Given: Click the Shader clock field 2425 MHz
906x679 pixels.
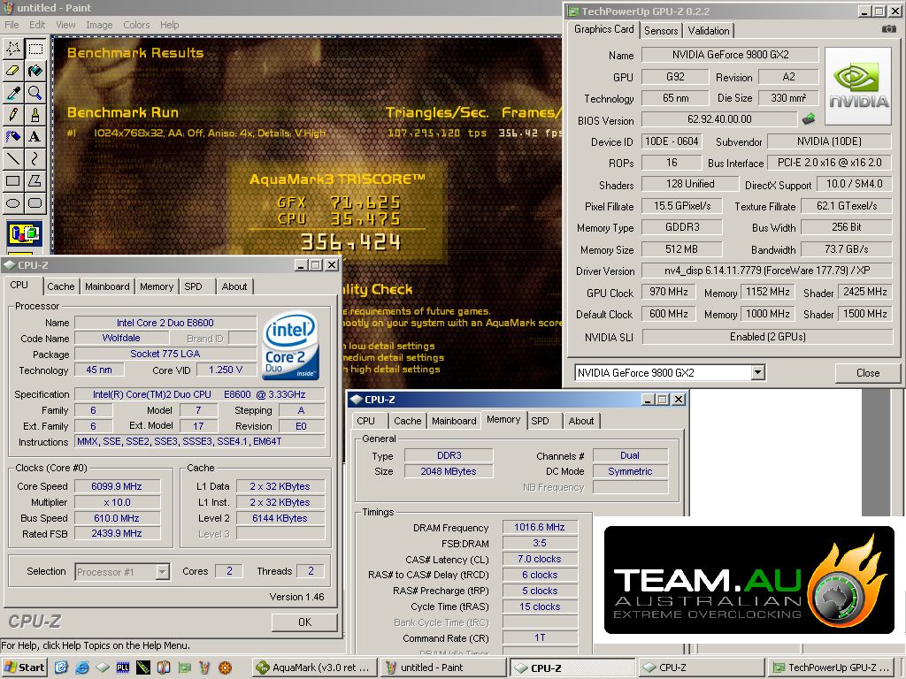Looking at the screenshot, I should coord(865,292).
